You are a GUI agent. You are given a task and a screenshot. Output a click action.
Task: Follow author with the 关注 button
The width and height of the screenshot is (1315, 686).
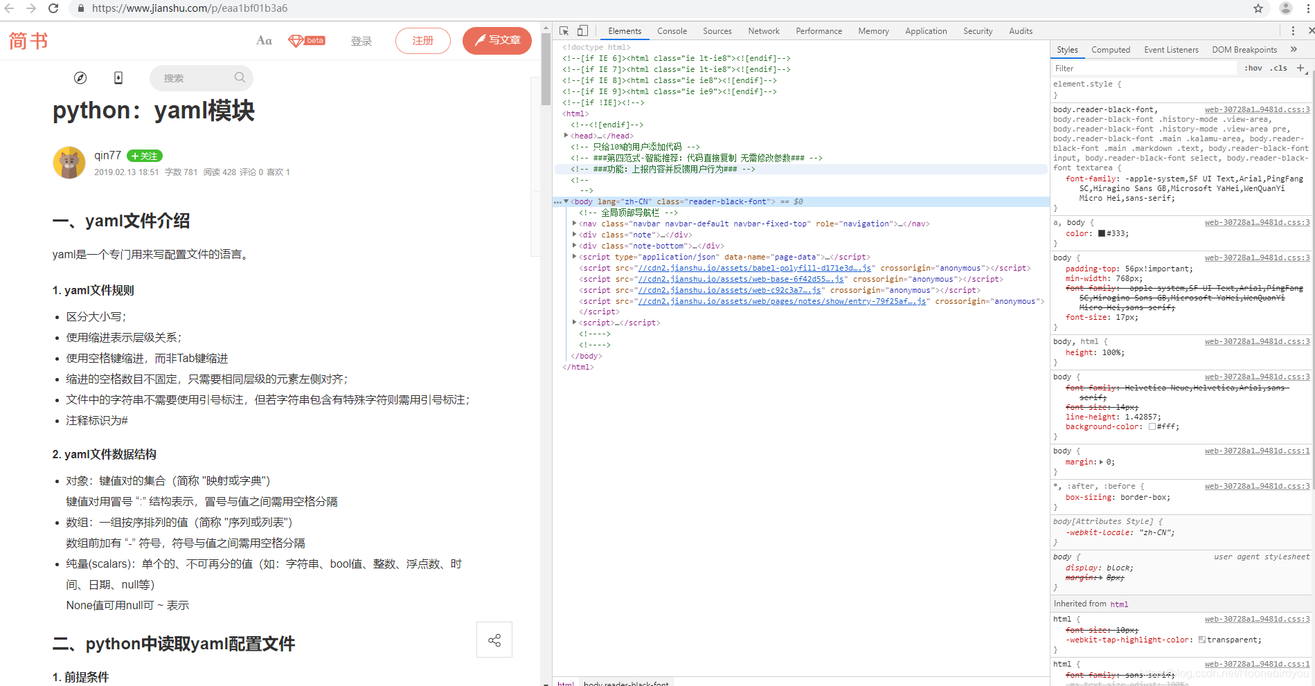145,156
